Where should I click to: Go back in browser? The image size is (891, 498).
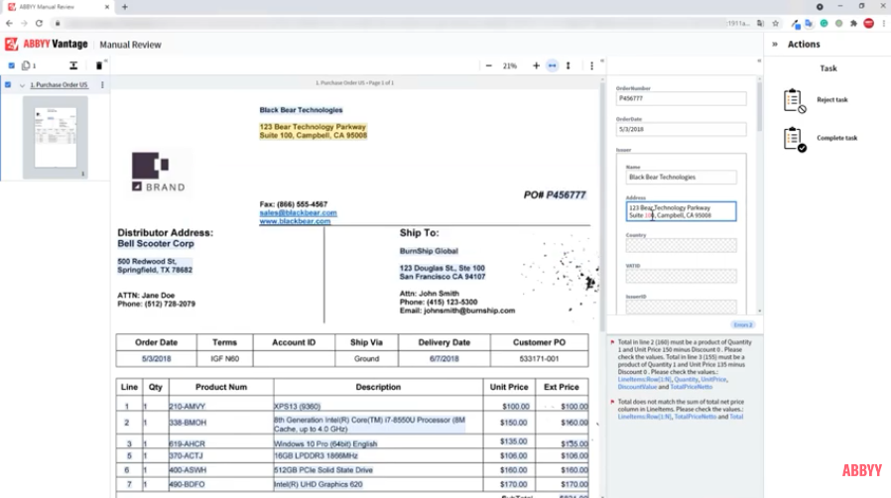click(9, 23)
